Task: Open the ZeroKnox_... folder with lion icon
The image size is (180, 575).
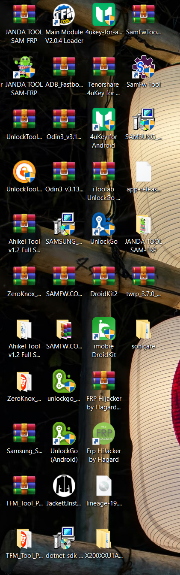Action: [24, 381]
